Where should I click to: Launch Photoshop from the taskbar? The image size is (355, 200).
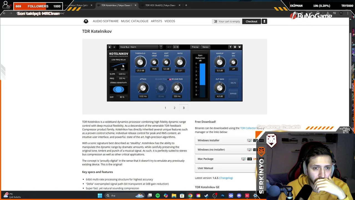(223, 196)
